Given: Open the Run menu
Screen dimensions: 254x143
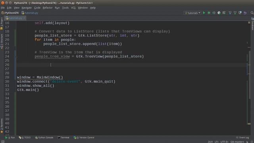Looking at the screenshot, I should coord(57,8).
